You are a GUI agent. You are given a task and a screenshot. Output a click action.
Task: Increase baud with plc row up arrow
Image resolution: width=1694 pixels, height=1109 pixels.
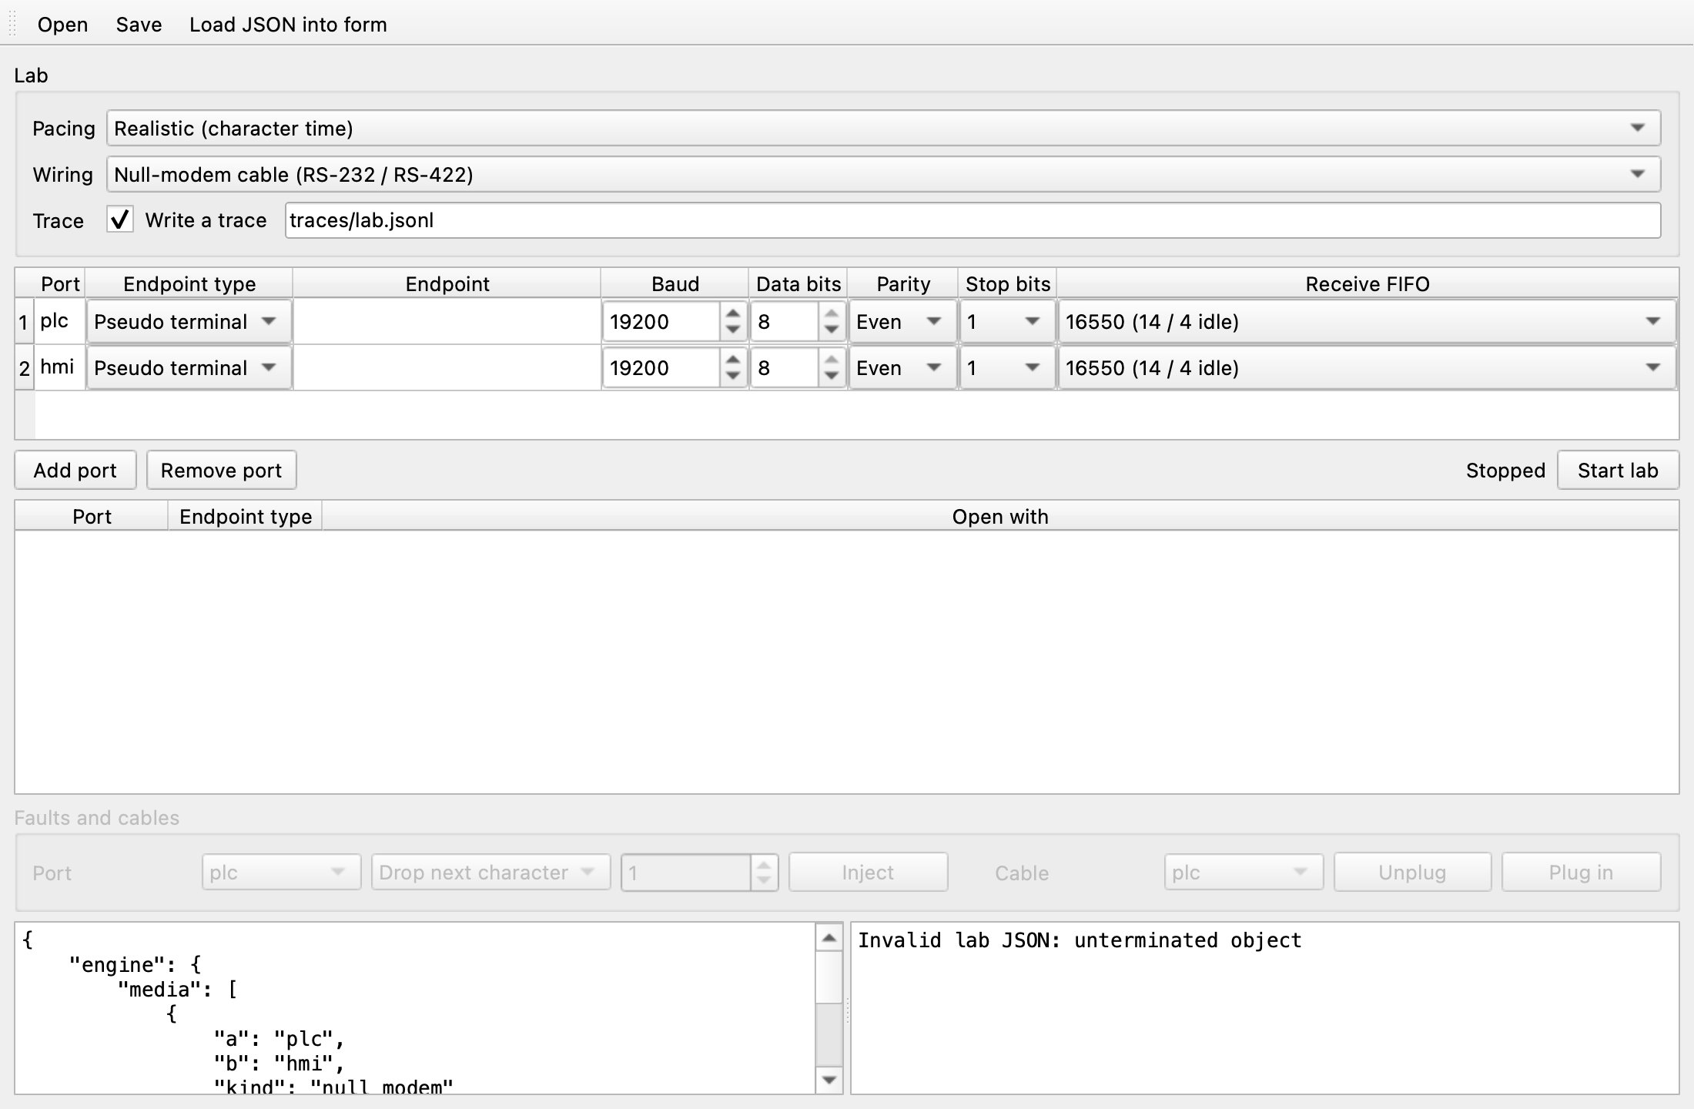pyautogui.click(x=733, y=313)
